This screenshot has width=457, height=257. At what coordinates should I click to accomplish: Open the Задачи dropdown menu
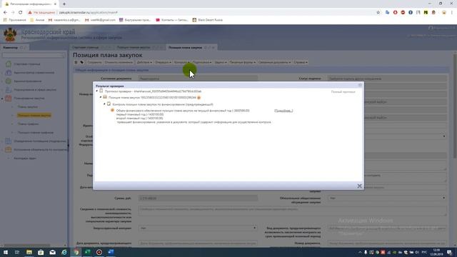(221, 62)
